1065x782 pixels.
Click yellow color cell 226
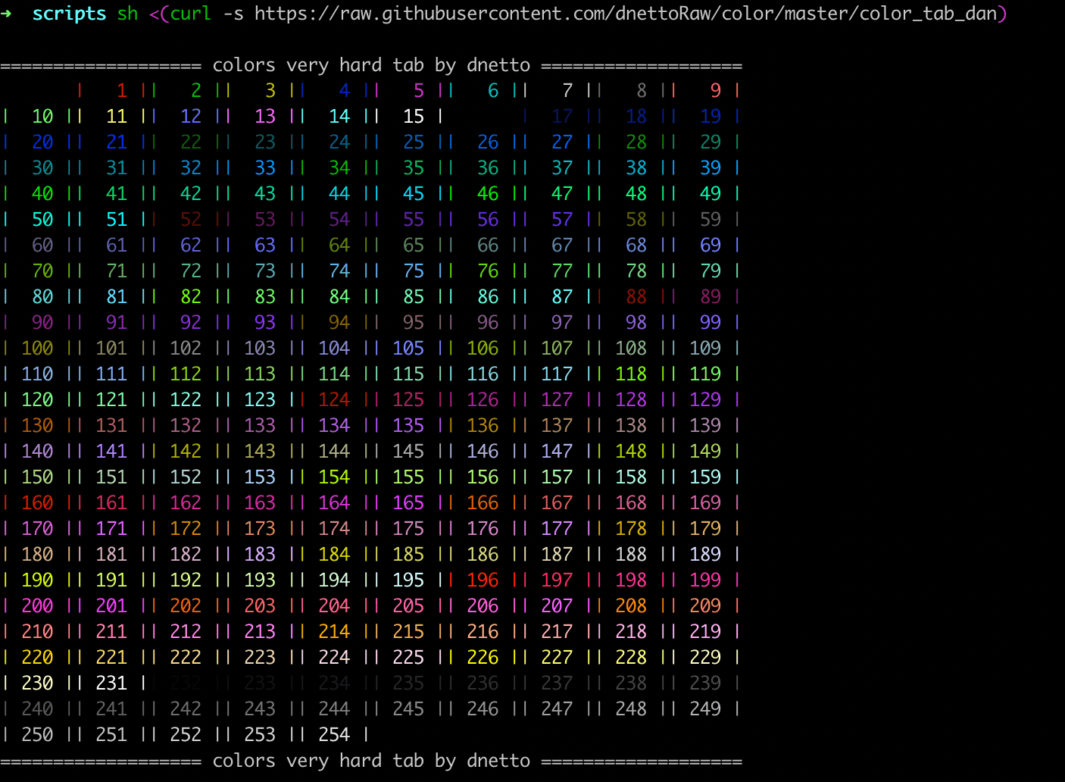(483, 658)
